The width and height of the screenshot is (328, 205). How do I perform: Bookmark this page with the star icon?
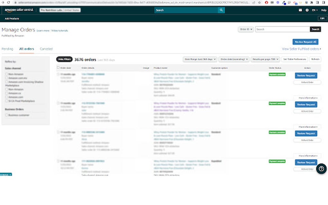click(260, 3)
